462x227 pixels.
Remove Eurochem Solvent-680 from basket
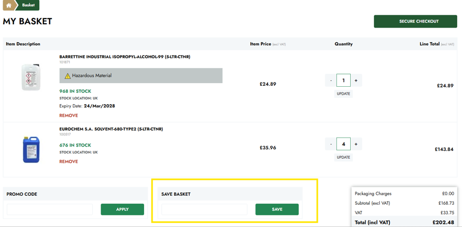(x=69, y=161)
